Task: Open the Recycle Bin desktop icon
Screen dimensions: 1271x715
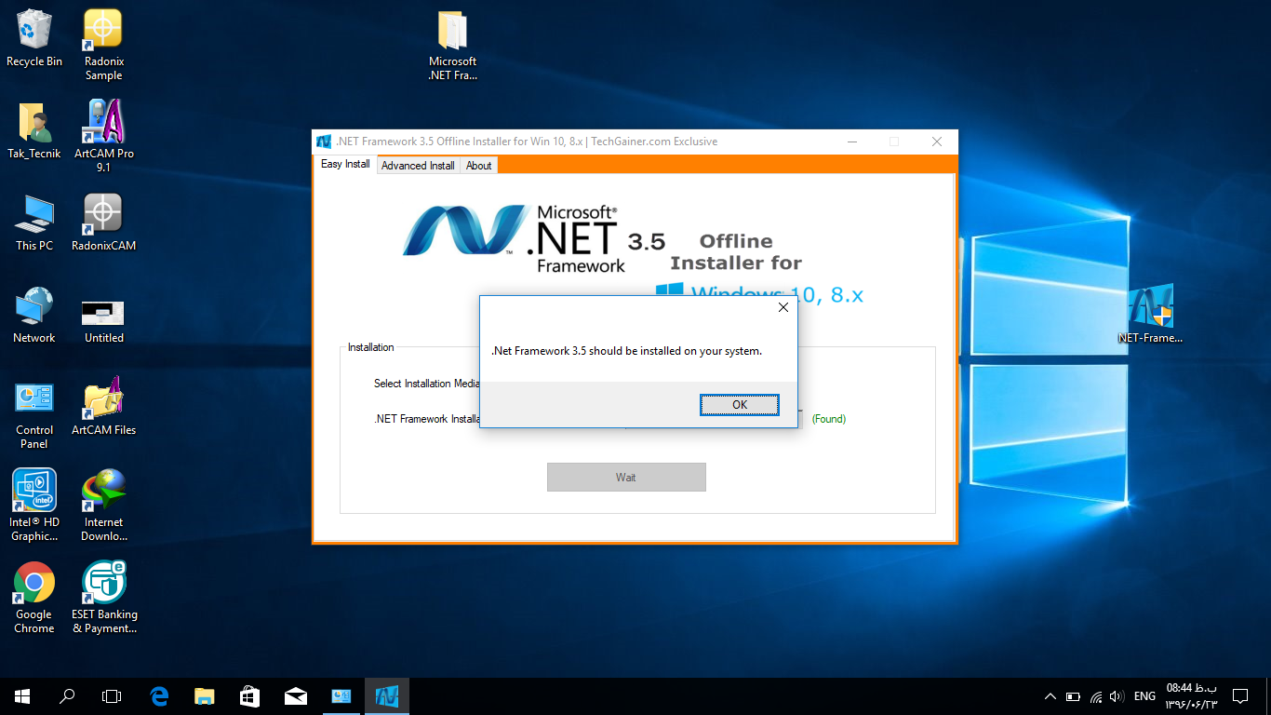Action: pos(34,39)
